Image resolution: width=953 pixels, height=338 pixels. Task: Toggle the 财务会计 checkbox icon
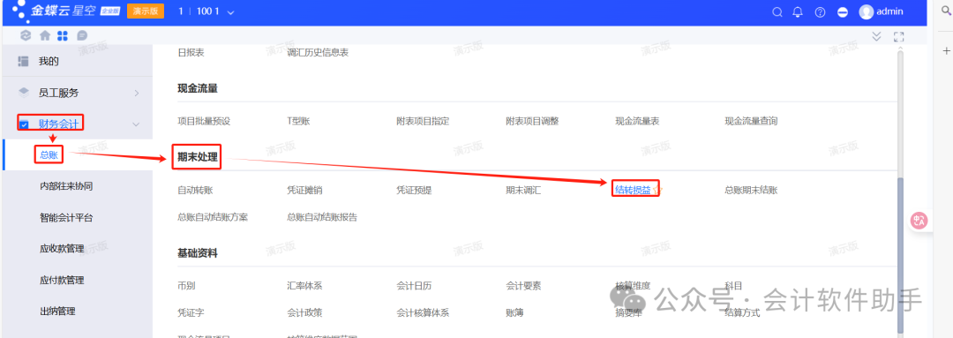coord(25,124)
